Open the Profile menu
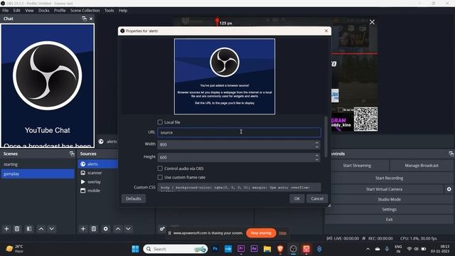The height and width of the screenshot is (256, 455). point(60,11)
